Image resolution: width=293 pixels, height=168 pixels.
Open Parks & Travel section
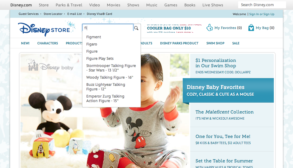pos(69,5)
